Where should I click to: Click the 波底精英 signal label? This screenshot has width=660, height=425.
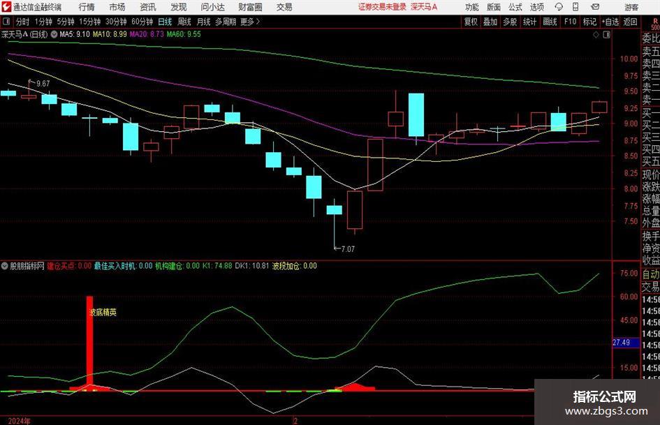pyautogui.click(x=103, y=313)
